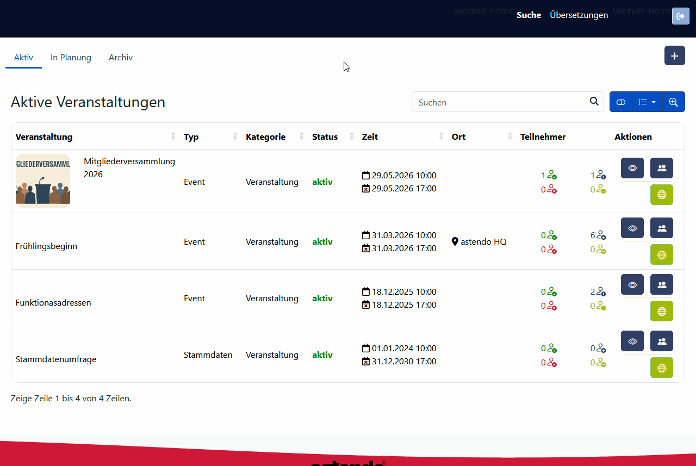Click the logout icon in header
696x466 pixels.
pos(680,16)
